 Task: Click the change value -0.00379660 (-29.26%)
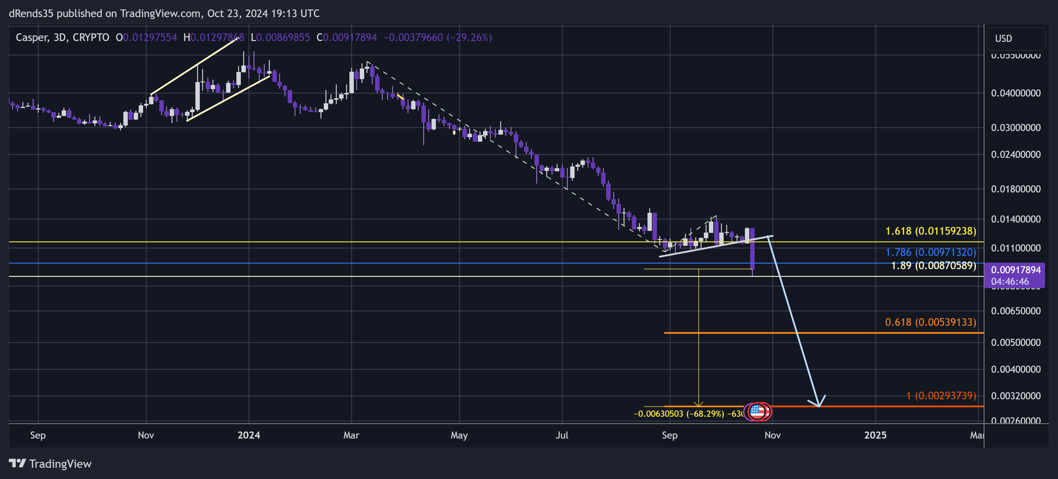tap(438, 37)
